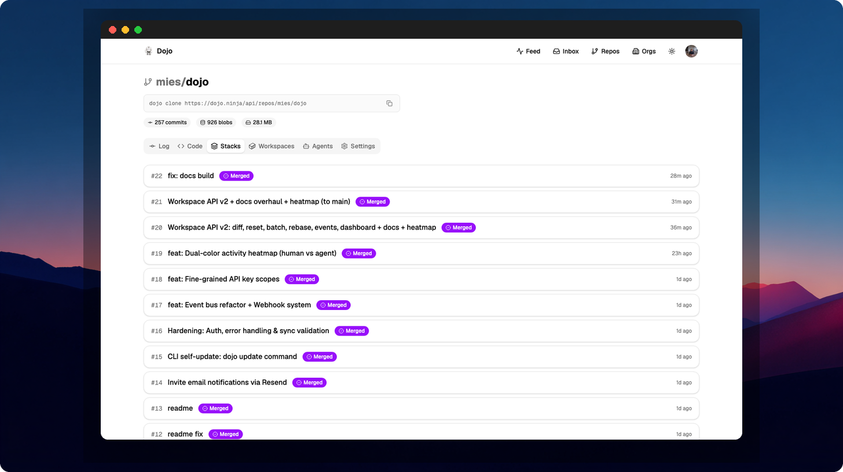843x472 pixels.
Task: Open the Feed via its activity icon
Action: click(x=519, y=51)
